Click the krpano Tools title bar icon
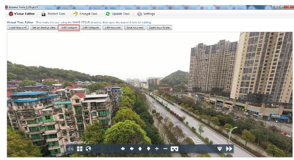The height and width of the screenshot is (160, 294). (7, 7)
